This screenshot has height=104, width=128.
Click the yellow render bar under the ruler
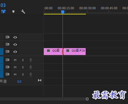point(65,14)
